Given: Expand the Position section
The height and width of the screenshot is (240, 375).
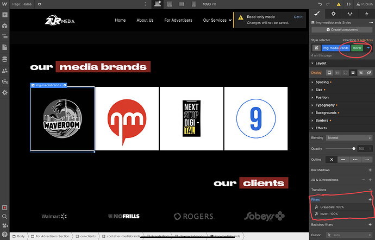Looking at the screenshot, I should (x=342, y=98).
